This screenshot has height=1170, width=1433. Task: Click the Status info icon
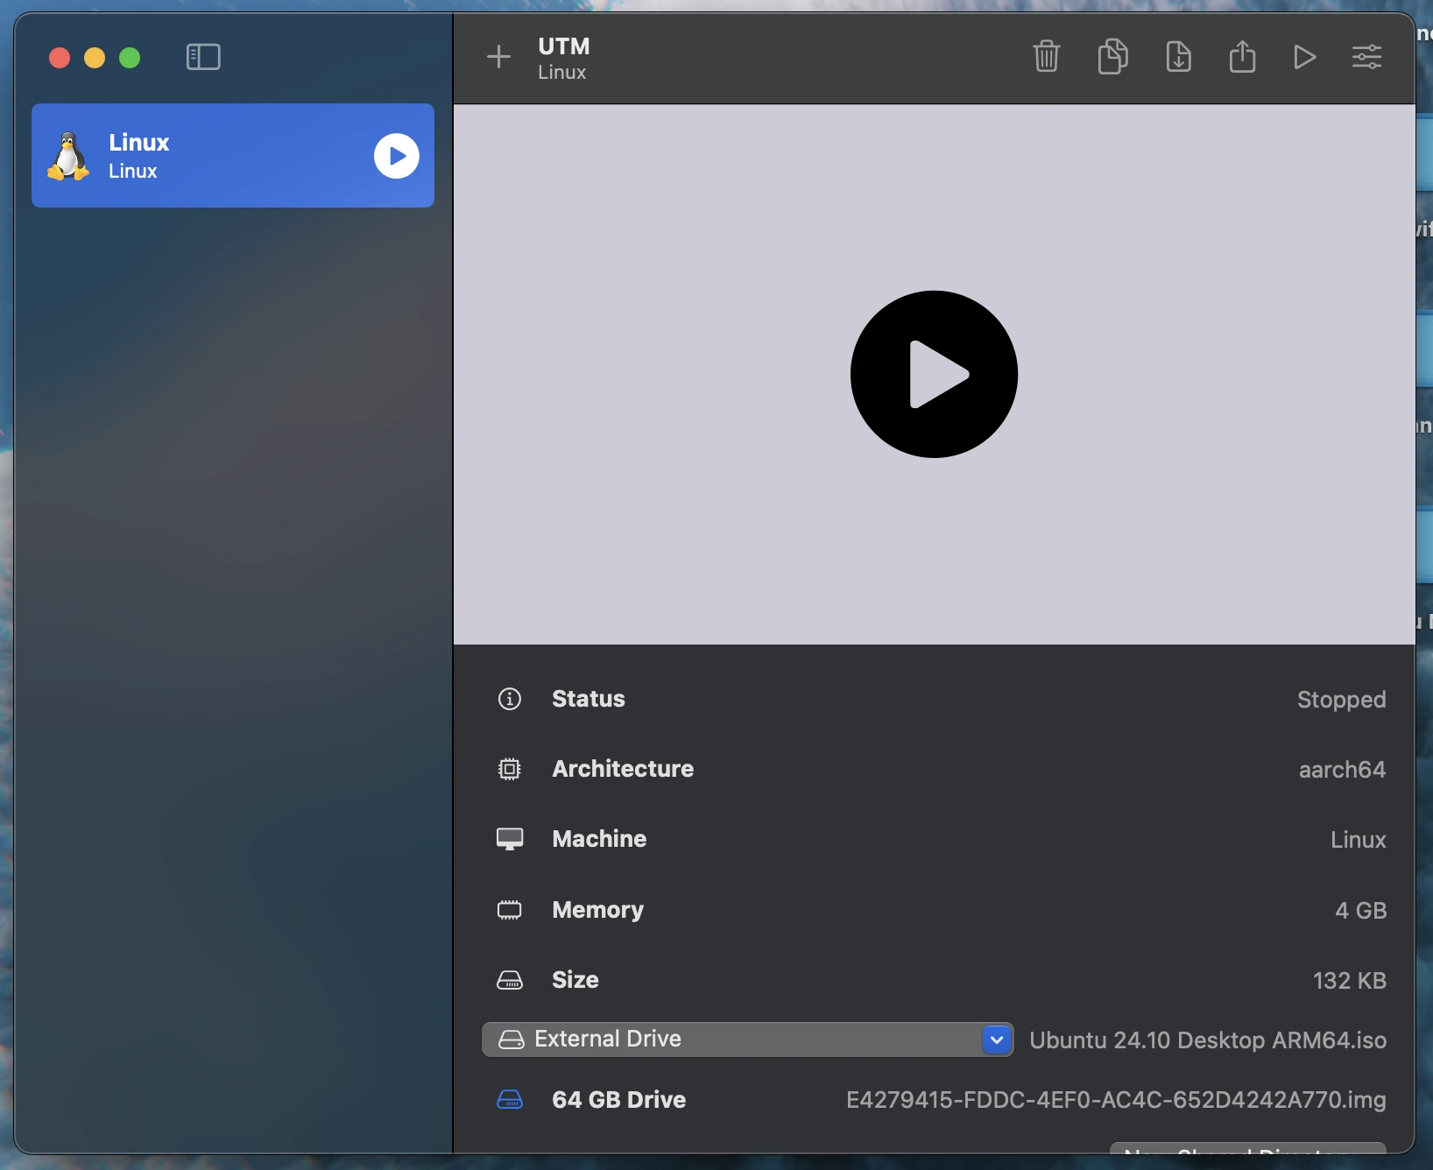pyautogui.click(x=510, y=699)
